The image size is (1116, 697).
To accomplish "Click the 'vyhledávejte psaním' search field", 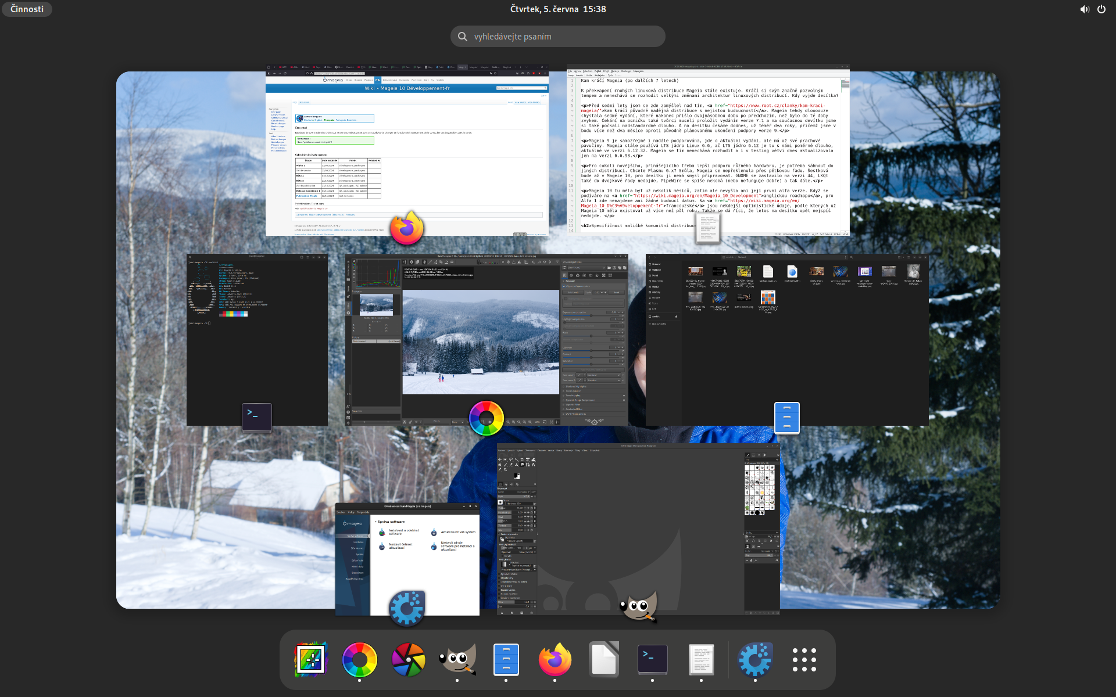I will click(557, 36).
